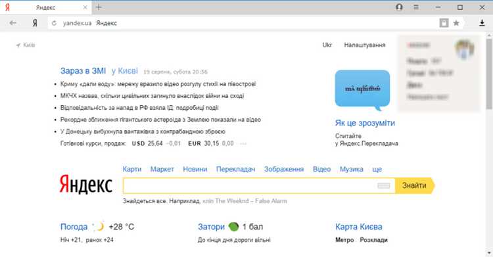The image size is (493, 257).
Task: Switch to the у Києві news tab
Action: click(124, 71)
